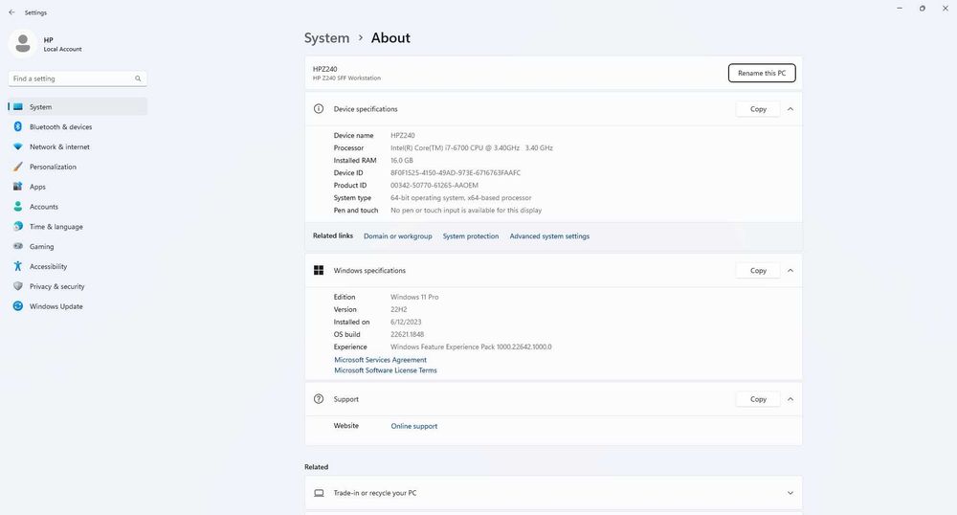This screenshot has height=515, width=957.
Task: Click the Windows Update icon
Action: [x=18, y=306]
